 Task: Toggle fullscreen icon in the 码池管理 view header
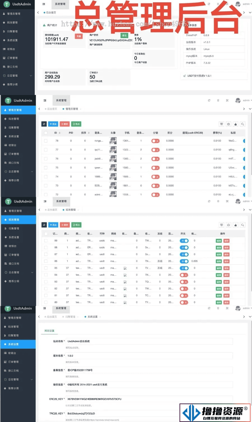227,201
